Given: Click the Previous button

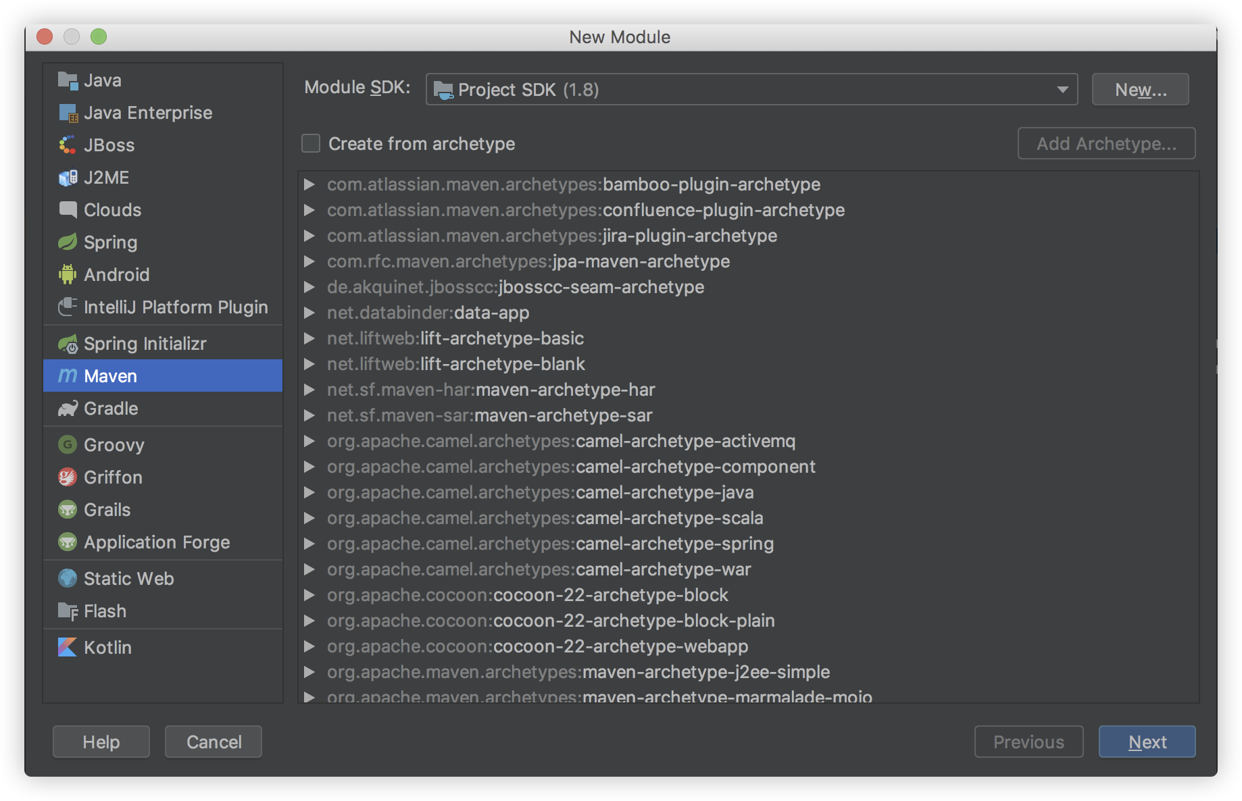Looking at the screenshot, I should tap(1028, 742).
